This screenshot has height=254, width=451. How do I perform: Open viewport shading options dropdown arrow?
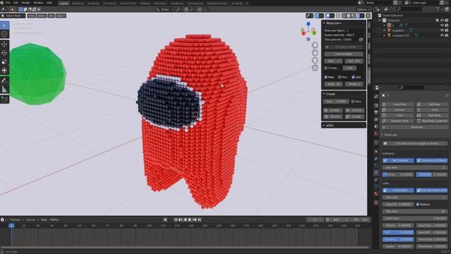362,16
